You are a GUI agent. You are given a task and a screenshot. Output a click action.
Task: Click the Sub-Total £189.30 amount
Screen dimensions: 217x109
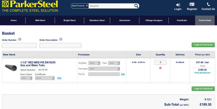coord(205,105)
